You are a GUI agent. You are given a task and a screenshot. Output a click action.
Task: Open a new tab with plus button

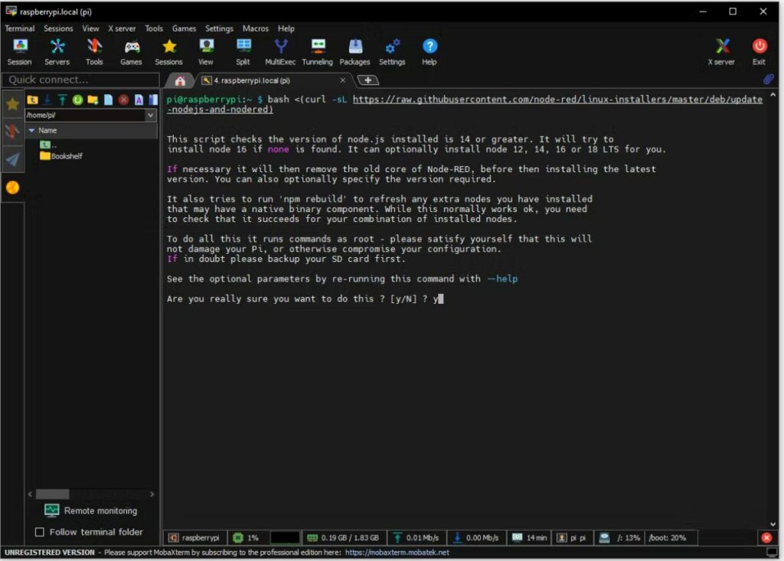pos(368,80)
